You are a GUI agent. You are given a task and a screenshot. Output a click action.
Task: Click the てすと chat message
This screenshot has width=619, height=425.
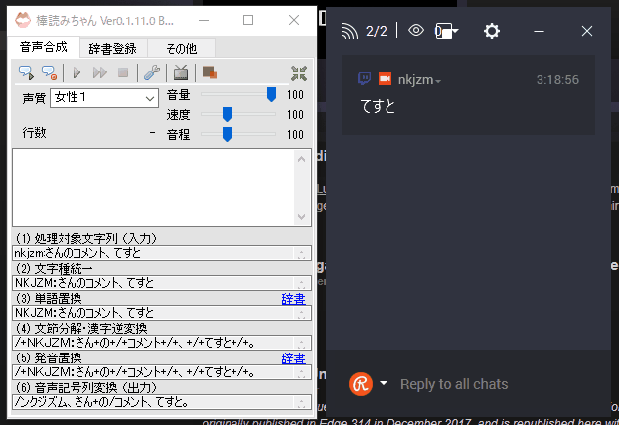(x=378, y=106)
